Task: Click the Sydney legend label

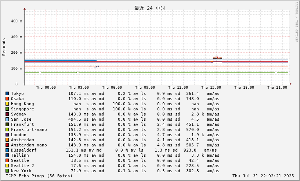Action: tap(19, 114)
